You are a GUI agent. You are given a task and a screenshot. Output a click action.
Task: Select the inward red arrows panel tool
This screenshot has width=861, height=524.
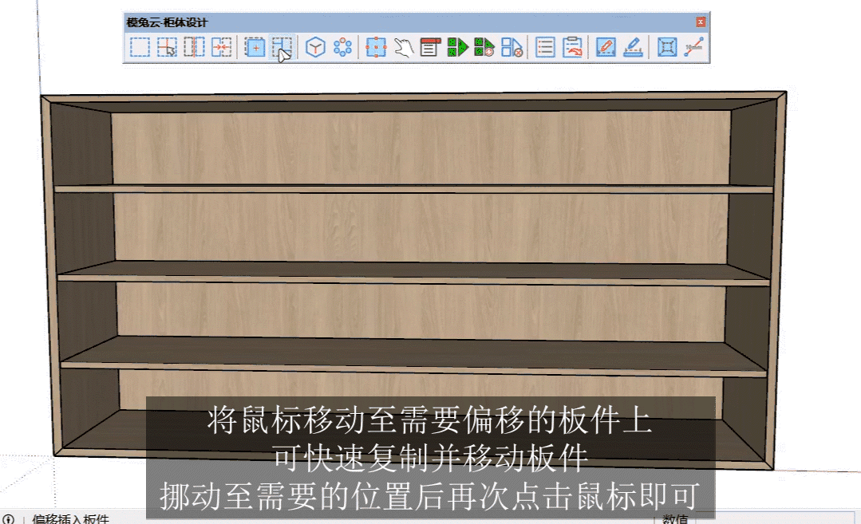pyautogui.click(x=221, y=48)
